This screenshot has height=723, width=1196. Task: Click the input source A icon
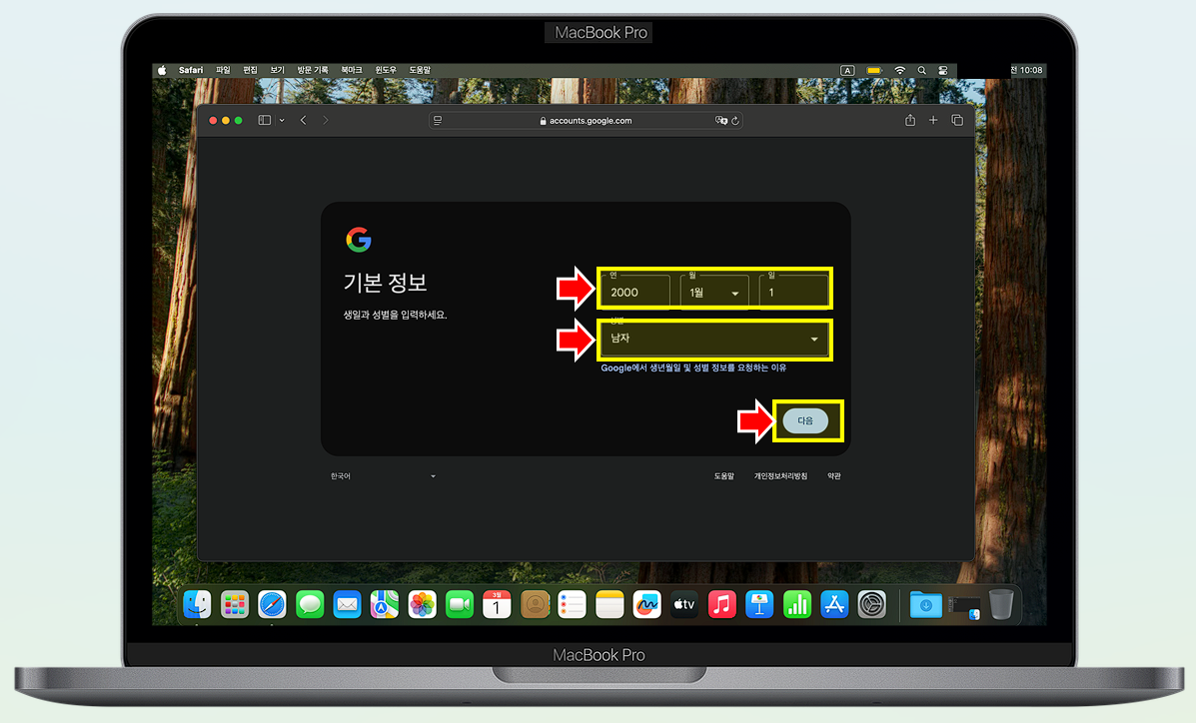(x=847, y=70)
